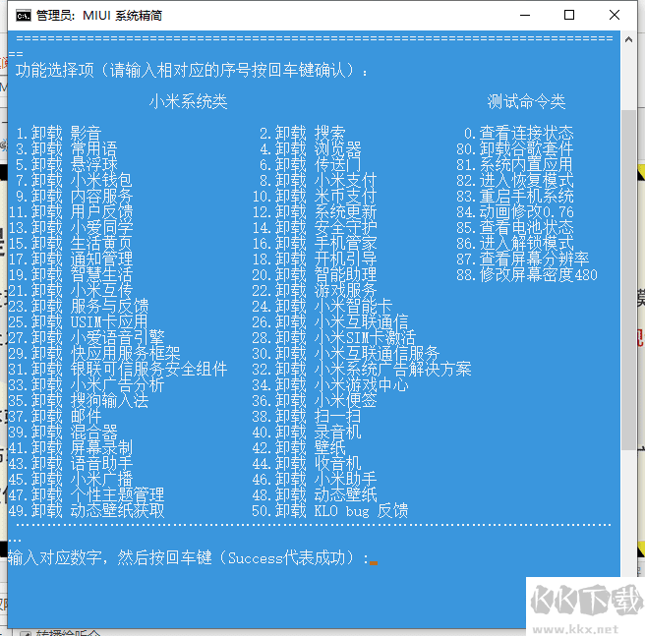This screenshot has width=645, height=636.
Task: Click the command input cursor after Success prompt
Action: (374, 563)
